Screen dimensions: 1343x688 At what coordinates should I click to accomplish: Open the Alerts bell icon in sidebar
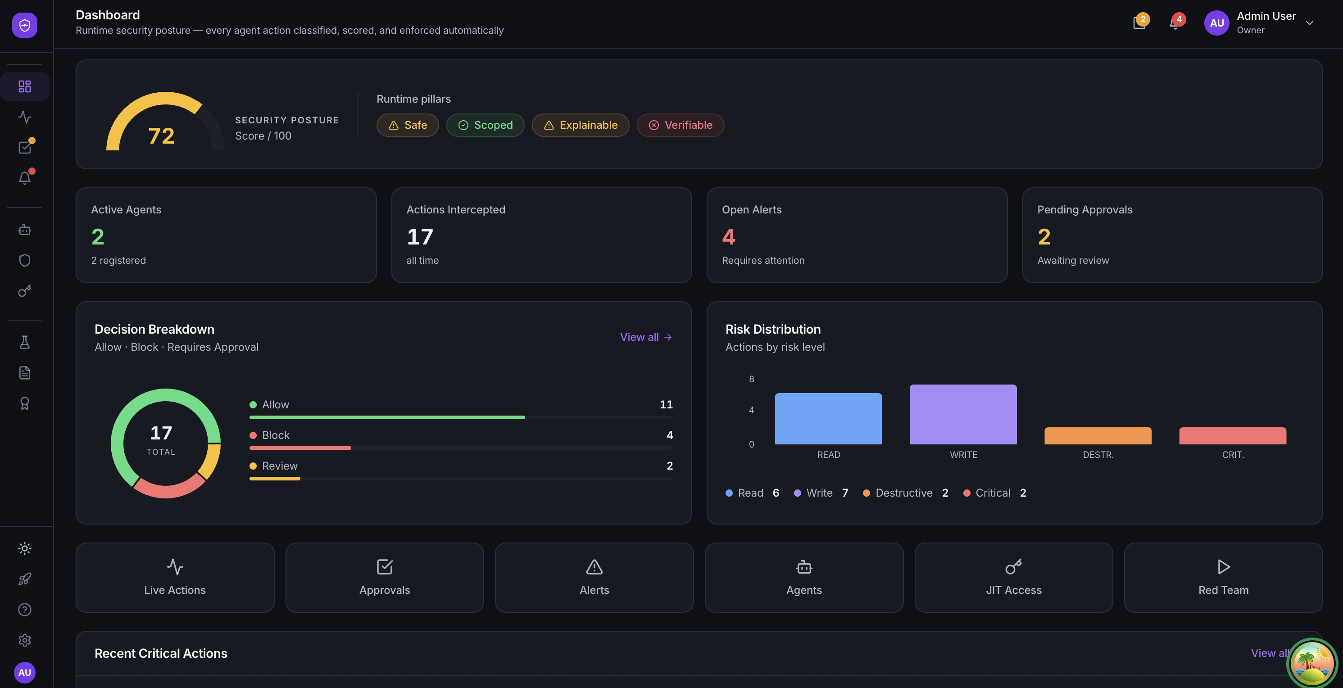tap(24, 178)
